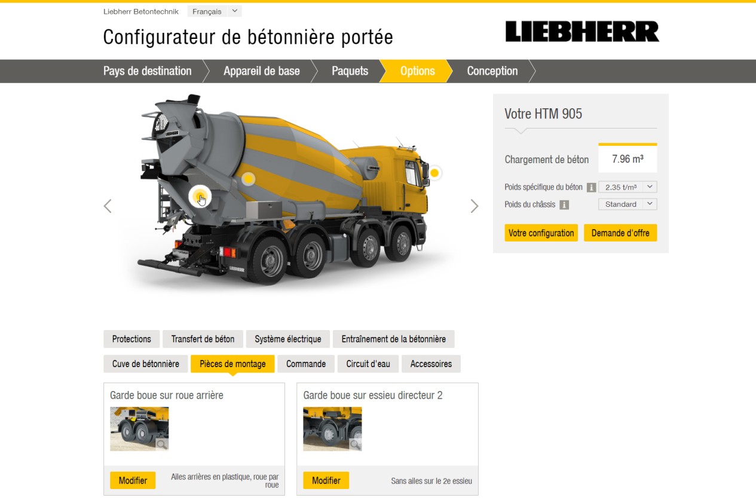Magnify the steering axle 2 mudguard image
This screenshot has height=504, width=756.
(355, 444)
